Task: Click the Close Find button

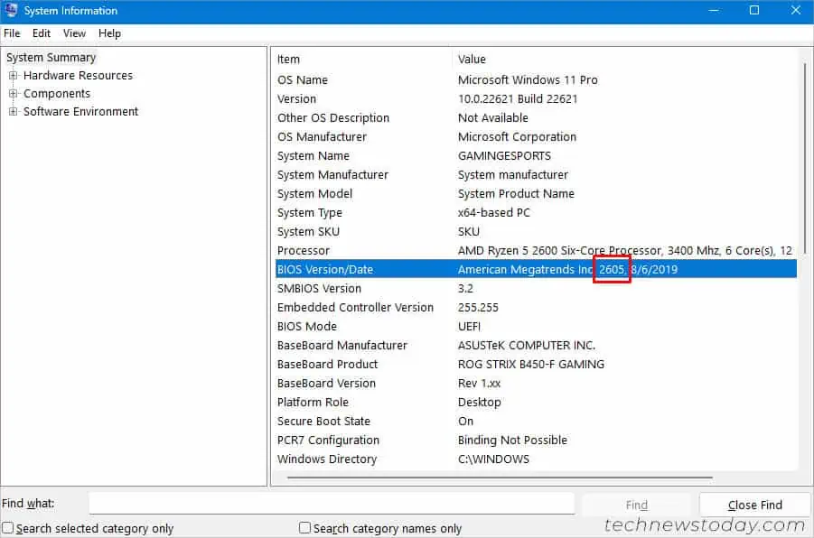Action: [x=754, y=504]
